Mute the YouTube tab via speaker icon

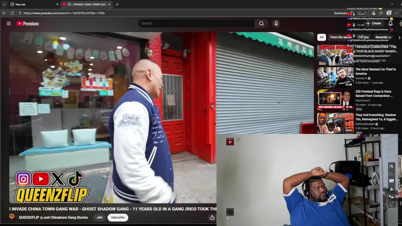(x=69, y=4)
